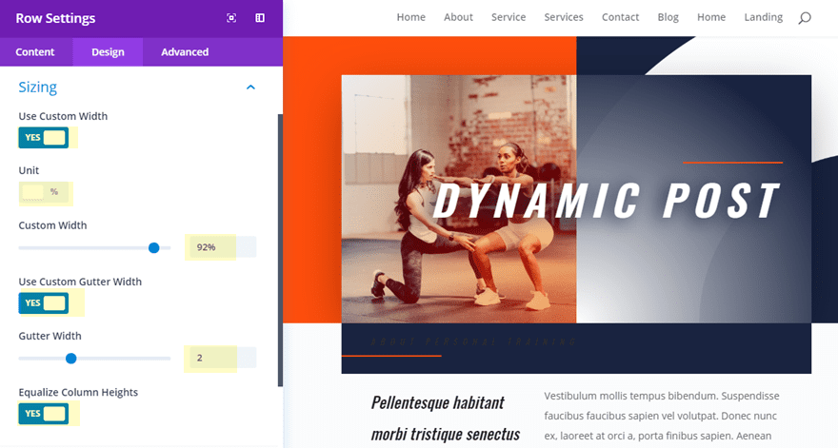
Task: Click the Custom Width slider handle
Action: pos(154,247)
